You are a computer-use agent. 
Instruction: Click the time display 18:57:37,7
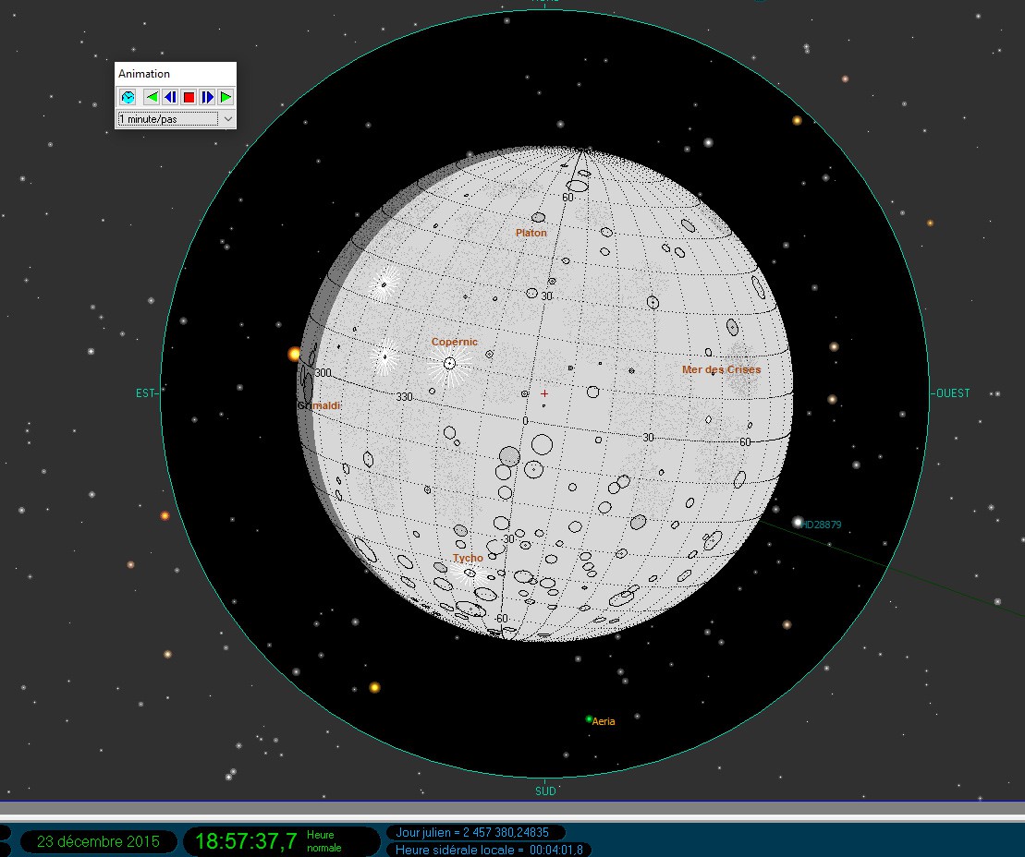tap(246, 840)
